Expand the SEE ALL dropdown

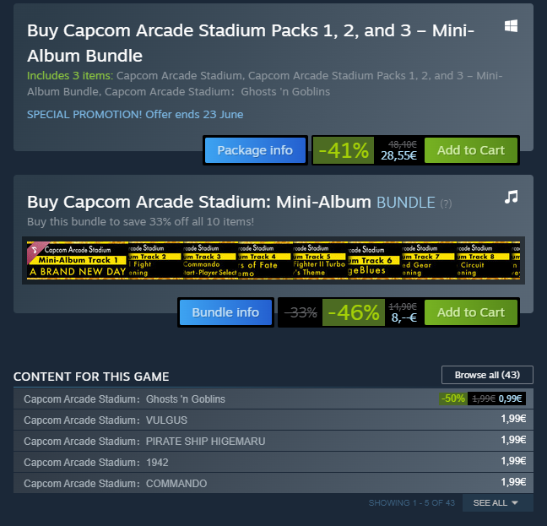click(x=497, y=503)
